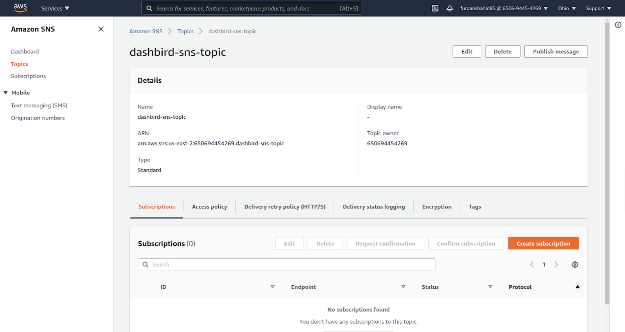Click the subscriptions search field
The width and height of the screenshot is (625, 332).
click(286, 264)
